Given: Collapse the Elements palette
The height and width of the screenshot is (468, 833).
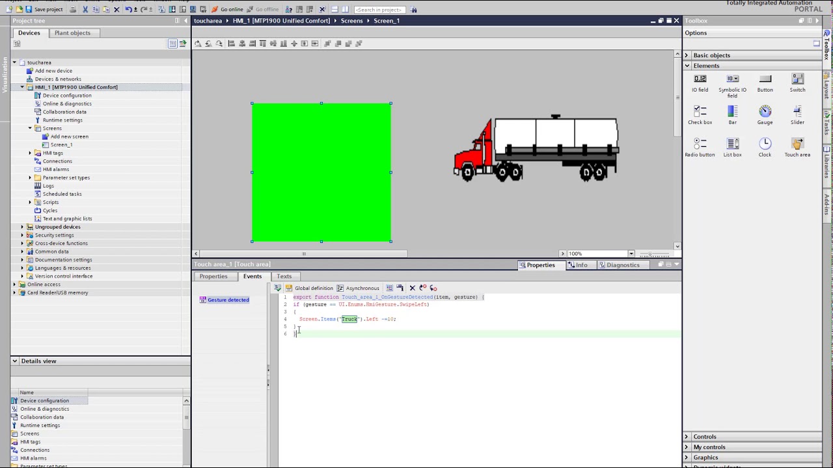Looking at the screenshot, I should point(687,66).
